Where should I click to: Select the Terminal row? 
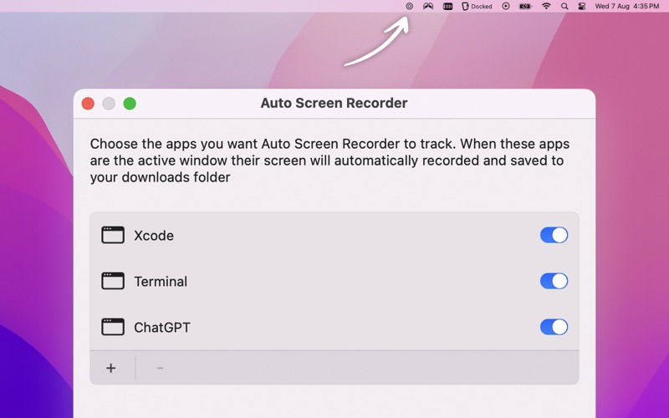(334, 281)
